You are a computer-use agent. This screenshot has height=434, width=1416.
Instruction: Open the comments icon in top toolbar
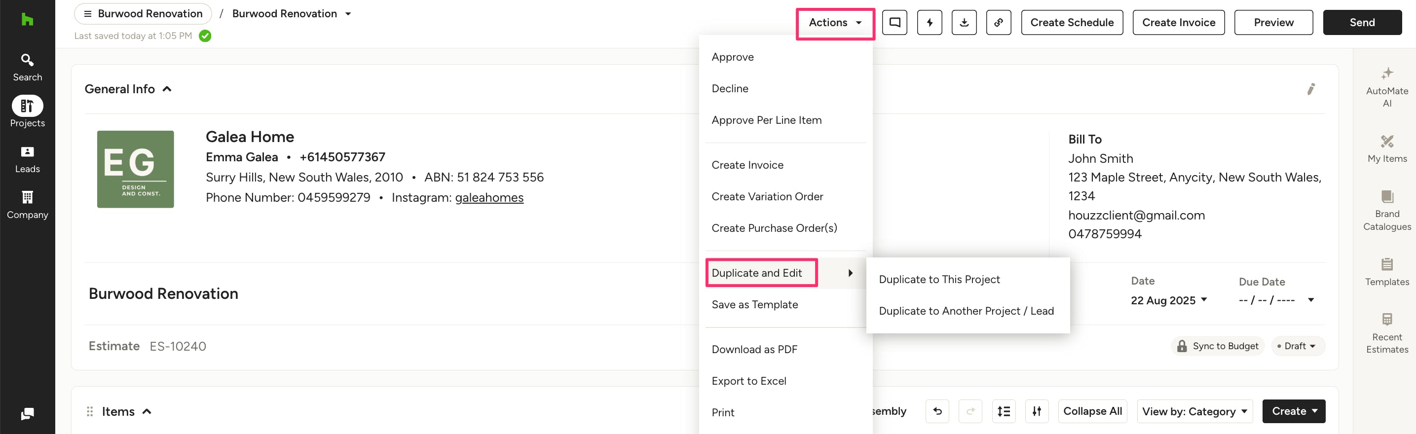tap(894, 23)
